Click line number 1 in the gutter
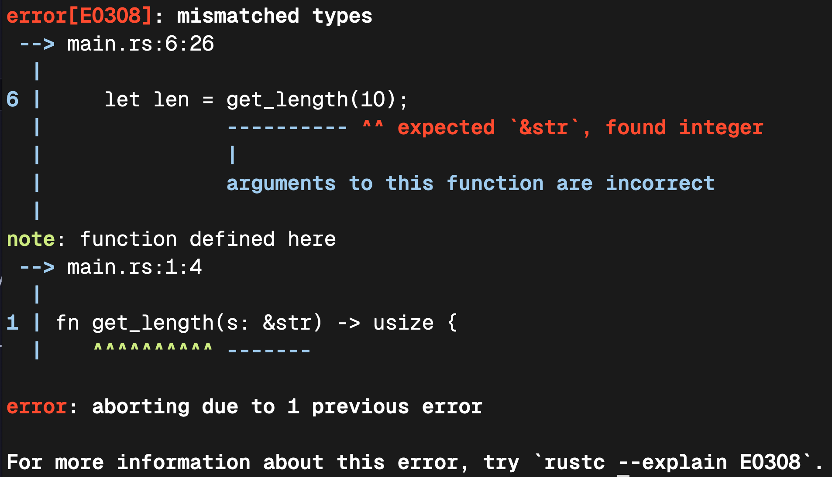Screen dimensions: 832x477 click(13, 323)
